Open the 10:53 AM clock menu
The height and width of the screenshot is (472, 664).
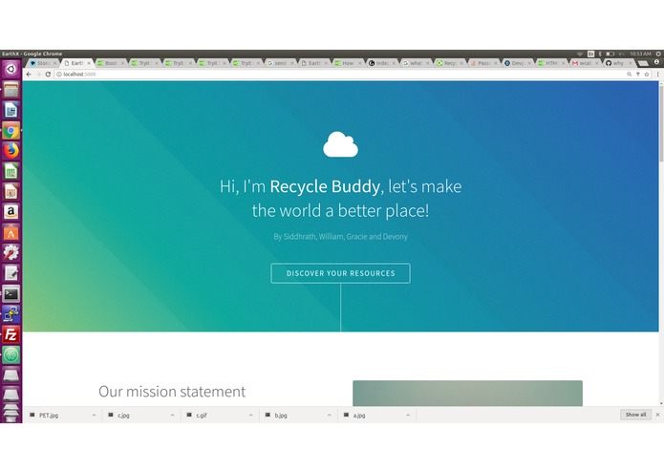pos(640,54)
